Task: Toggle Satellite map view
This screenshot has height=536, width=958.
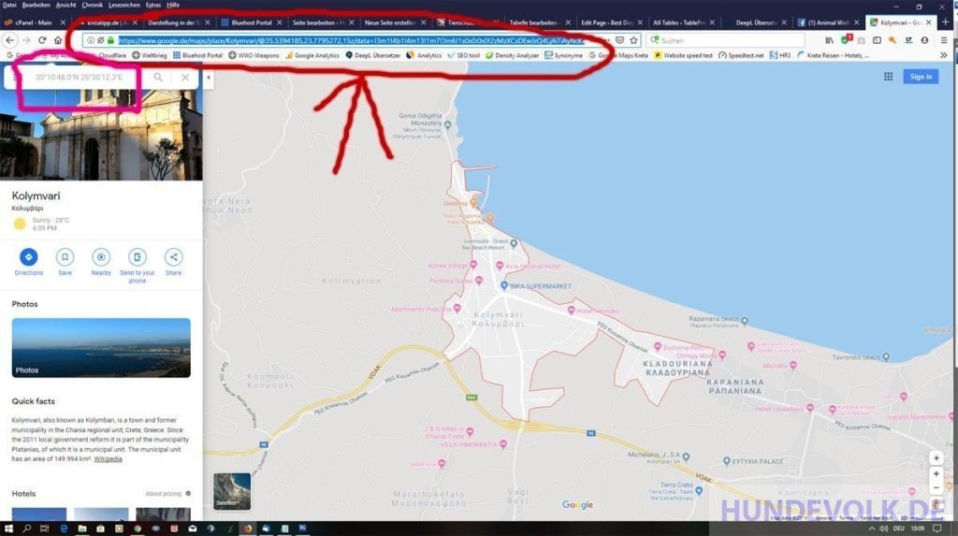Action: pos(231,492)
